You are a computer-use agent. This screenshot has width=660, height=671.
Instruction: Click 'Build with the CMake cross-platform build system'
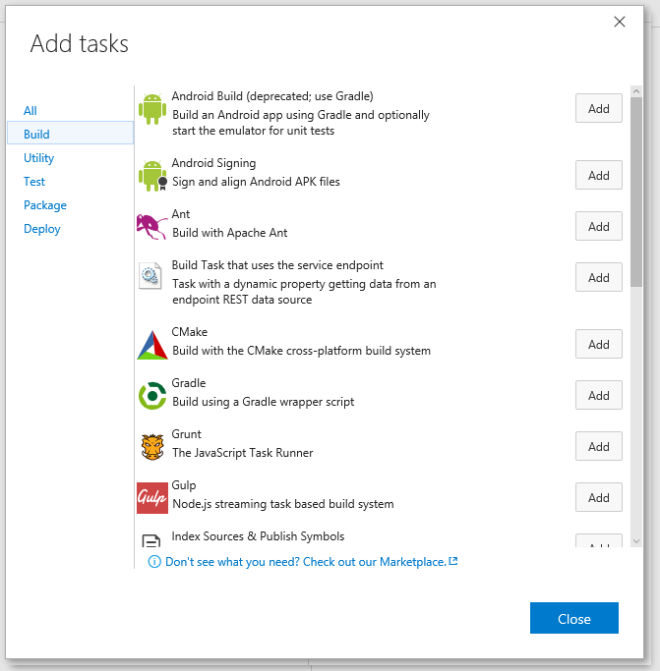(x=301, y=351)
